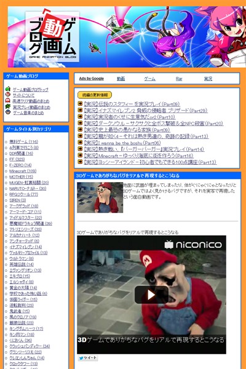Open 実況者のくせに生意気だor2 (Part10) link
Viewport: 246px width, 369px height.
point(130,117)
